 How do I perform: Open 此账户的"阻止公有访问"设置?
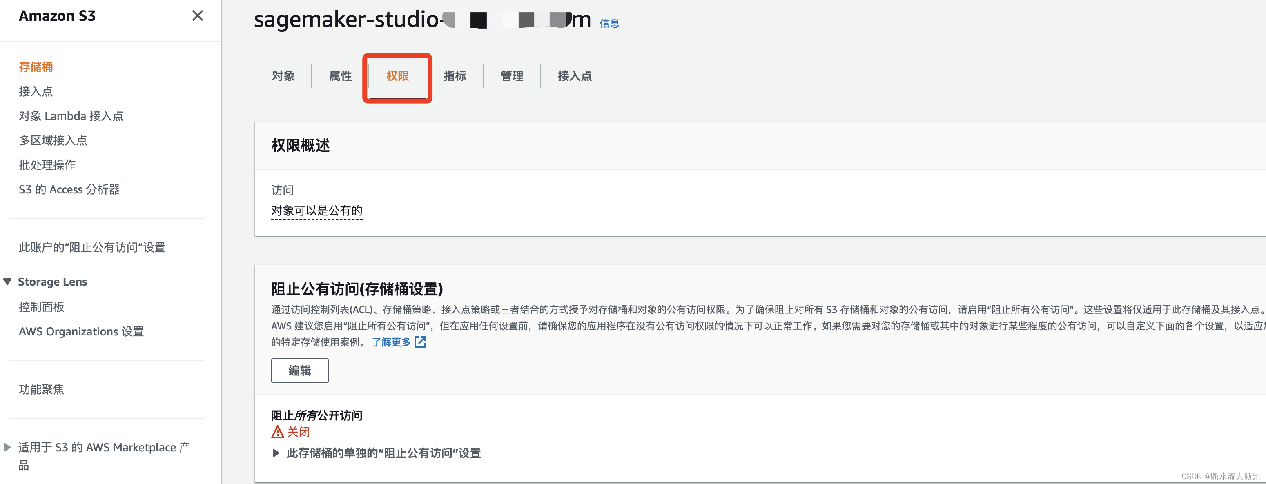(x=92, y=247)
